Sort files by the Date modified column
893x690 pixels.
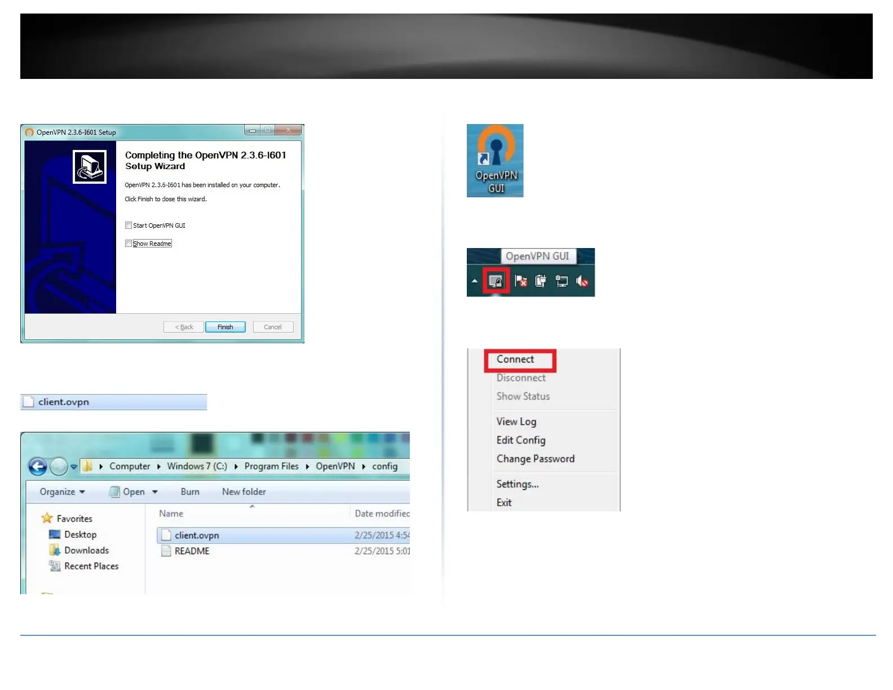[x=382, y=514]
